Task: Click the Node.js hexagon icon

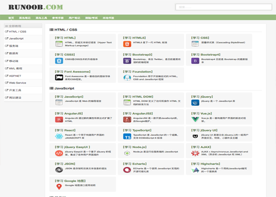Action: click(127, 153)
